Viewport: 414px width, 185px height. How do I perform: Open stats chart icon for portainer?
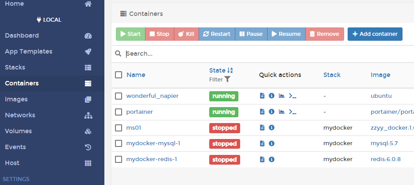282,112
